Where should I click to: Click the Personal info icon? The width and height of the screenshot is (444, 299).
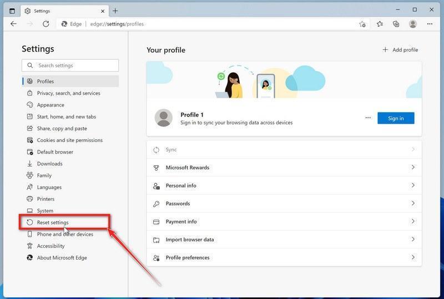(157, 186)
